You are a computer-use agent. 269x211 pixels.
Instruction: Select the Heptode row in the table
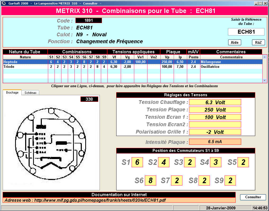point(133,62)
